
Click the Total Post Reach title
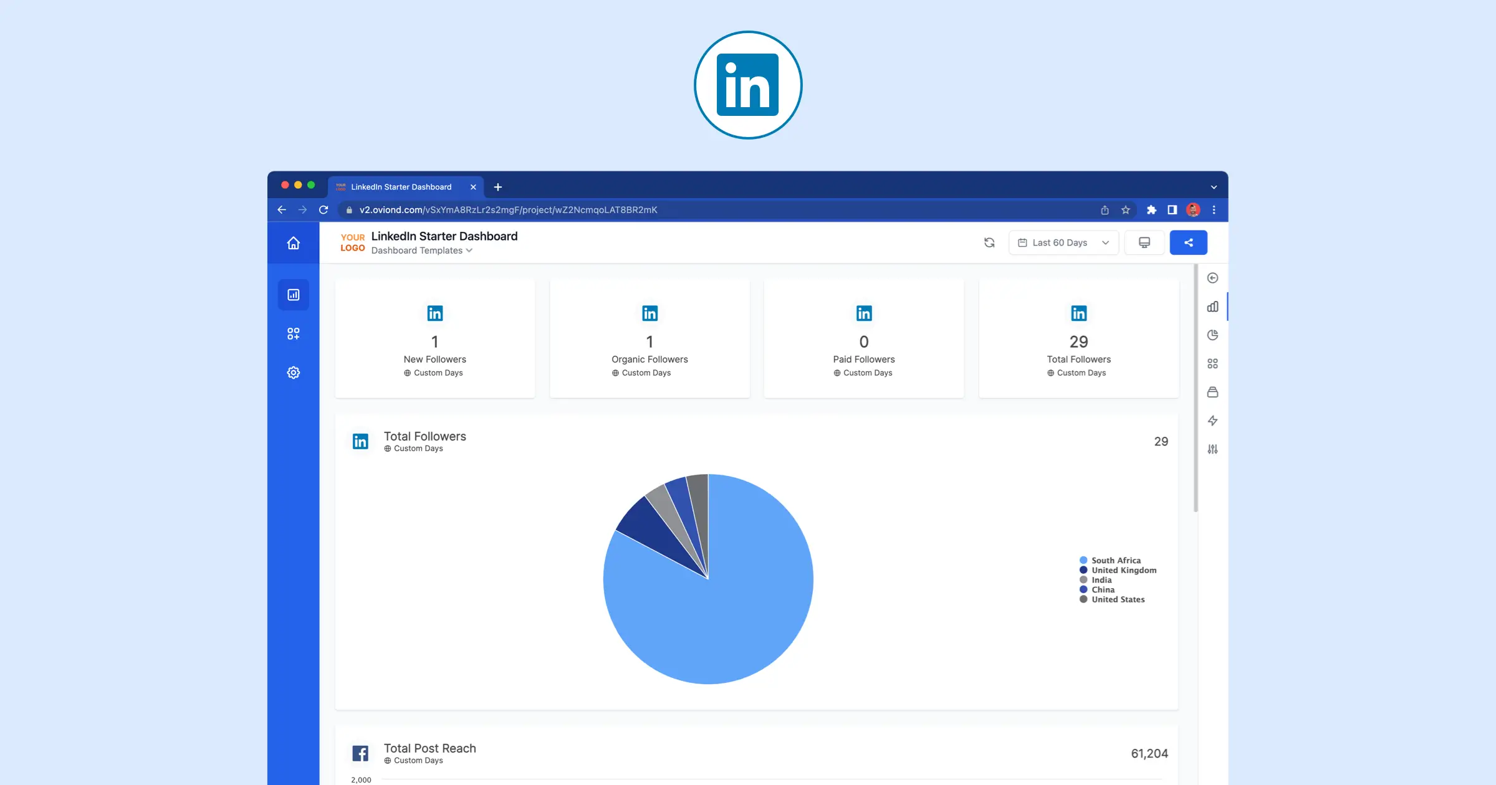point(430,748)
